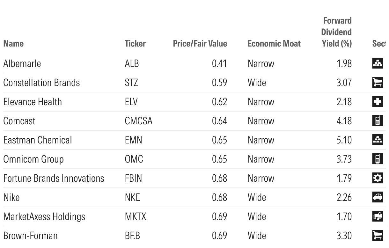Screen dimensions: 389x248
Task: Click Nike's car-shaped consumer cyclical icon
Action: coord(378,197)
